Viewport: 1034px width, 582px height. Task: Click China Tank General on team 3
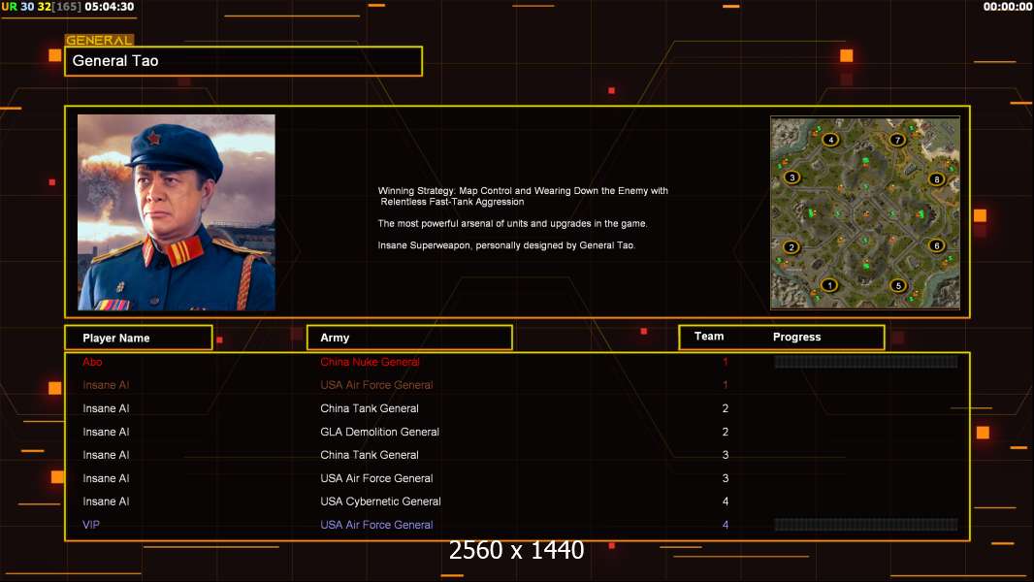point(370,455)
